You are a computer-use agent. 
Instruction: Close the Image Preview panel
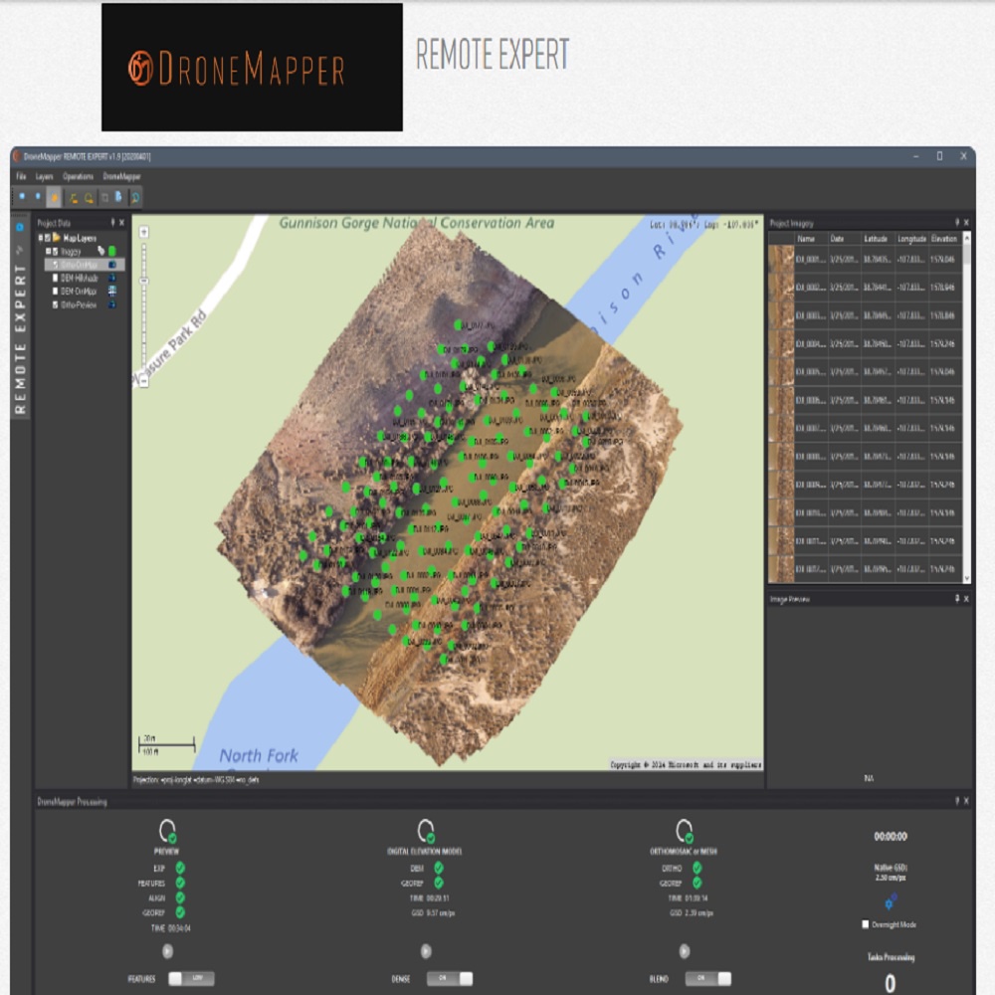pos(966,598)
